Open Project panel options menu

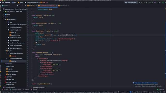[23, 6]
